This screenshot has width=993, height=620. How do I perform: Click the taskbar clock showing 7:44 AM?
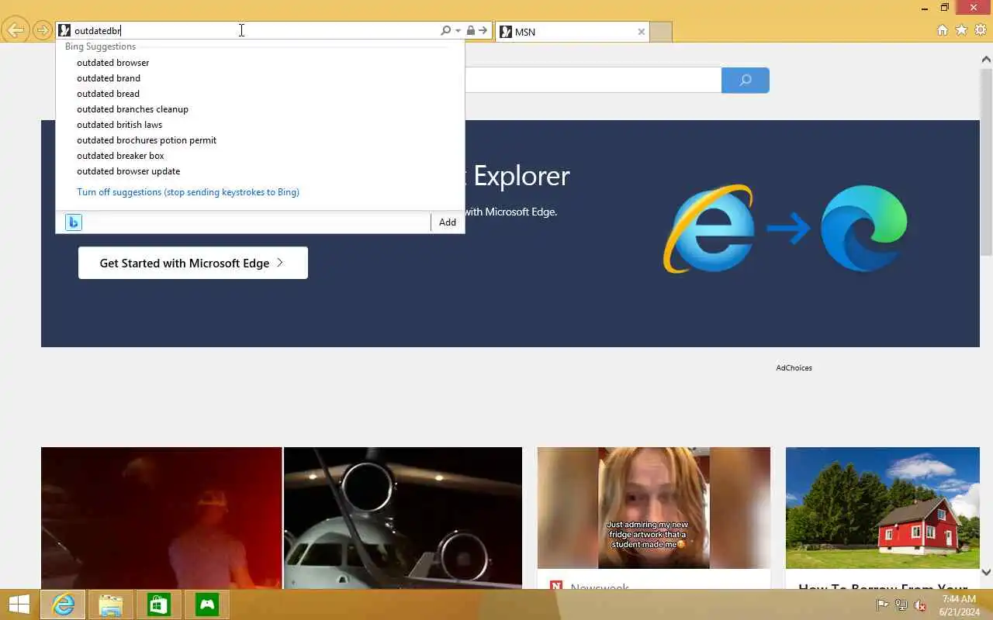click(959, 605)
